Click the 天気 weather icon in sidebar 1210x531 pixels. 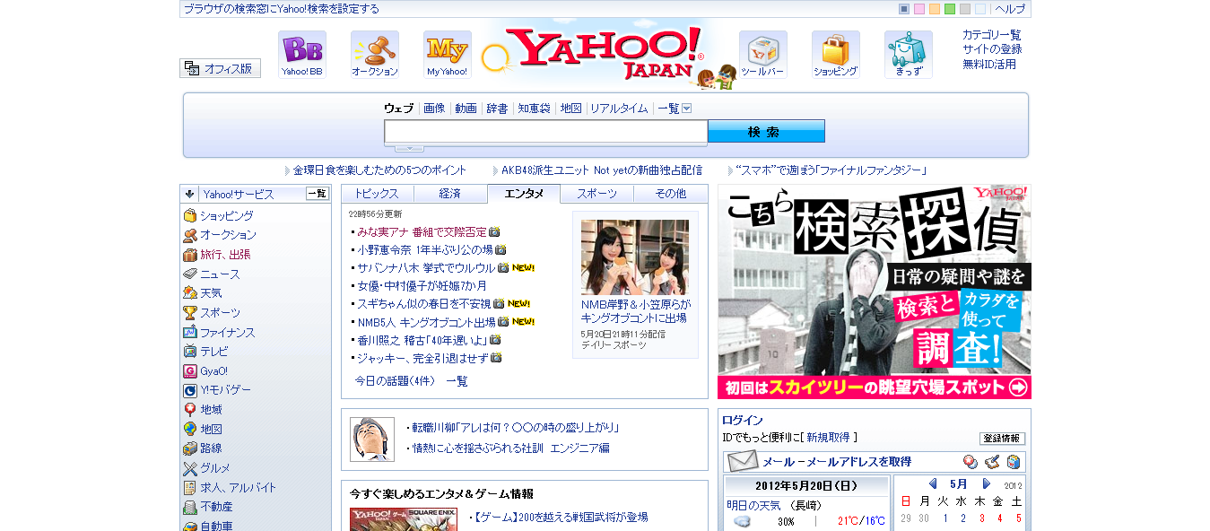point(190,293)
